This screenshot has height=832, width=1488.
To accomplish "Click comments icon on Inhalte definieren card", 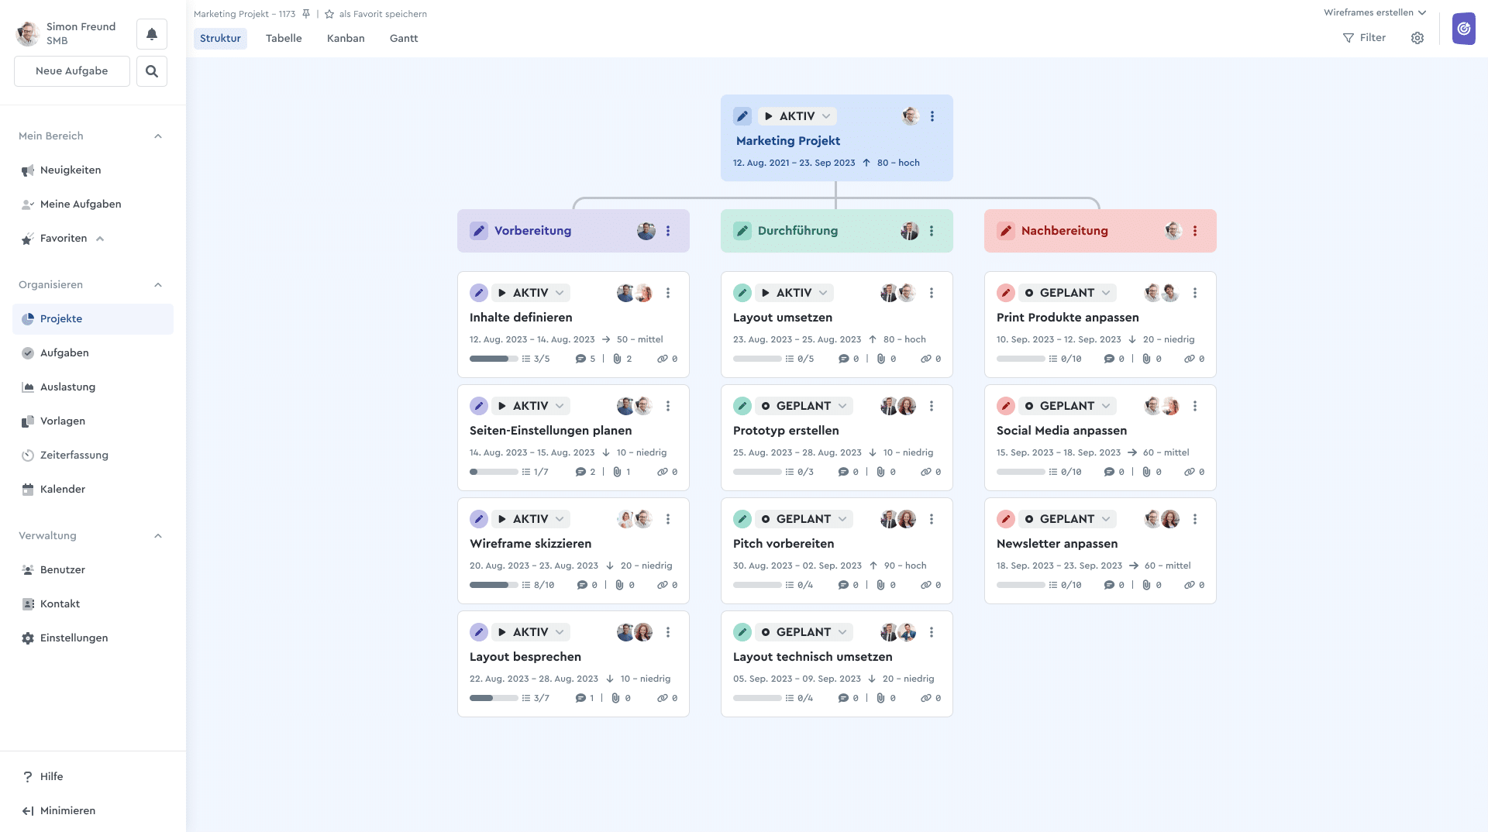I will [x=580, y=359].
